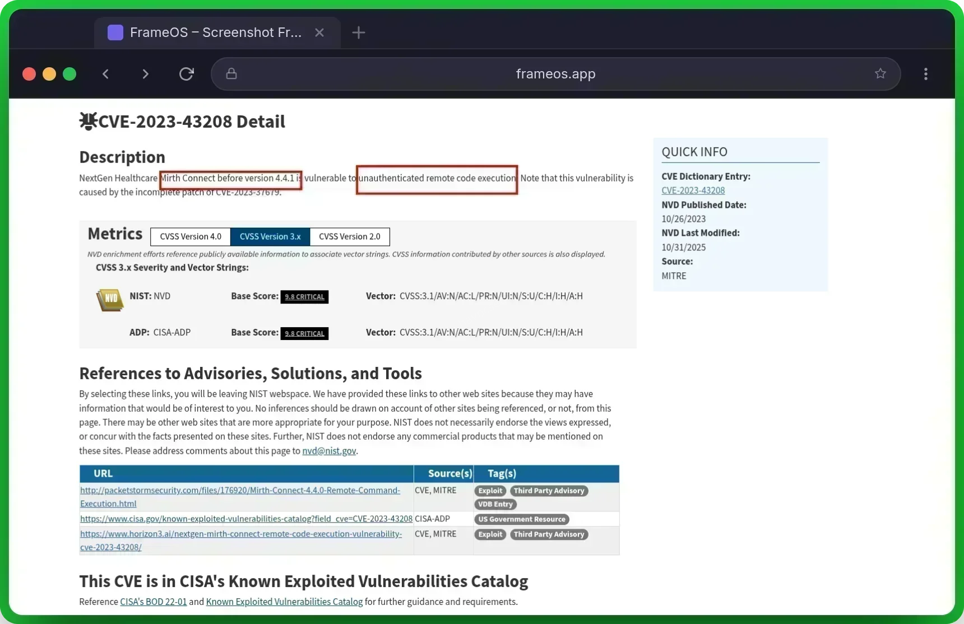Screen dimensions: 964x624
Task: Click the Exploit tag in the packetstorm row
Action: (x=490, y=491)
